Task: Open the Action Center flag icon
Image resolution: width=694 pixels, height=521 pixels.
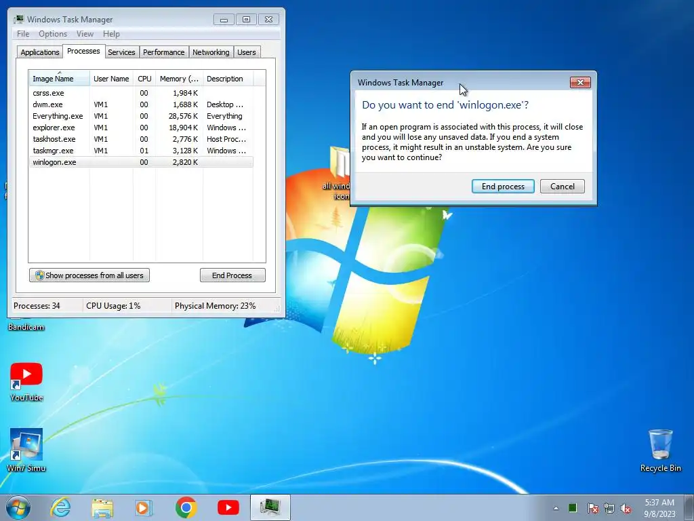Action: tap(592, 508)
